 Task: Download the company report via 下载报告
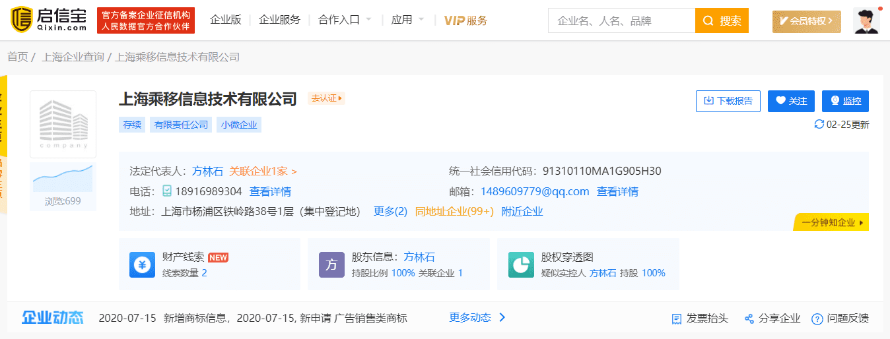(x=728, y=101)
